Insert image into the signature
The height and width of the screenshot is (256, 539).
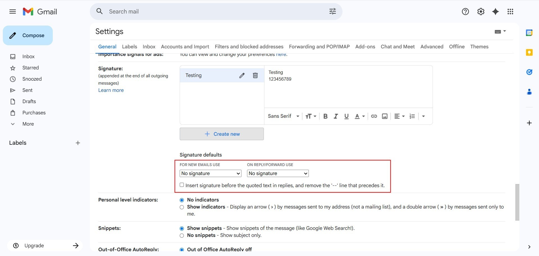click(385, 116)
